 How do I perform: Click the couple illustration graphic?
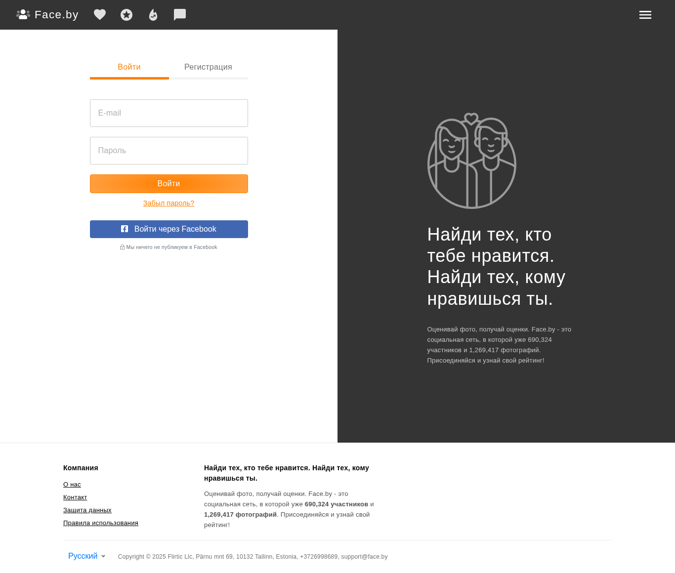pyautogui.click(x=471, y=161)
